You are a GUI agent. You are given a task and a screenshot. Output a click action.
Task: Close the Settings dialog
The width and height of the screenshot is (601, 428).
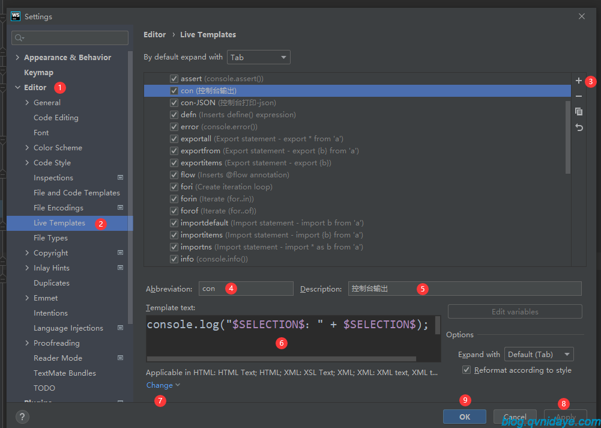click(x=581, y=16)
